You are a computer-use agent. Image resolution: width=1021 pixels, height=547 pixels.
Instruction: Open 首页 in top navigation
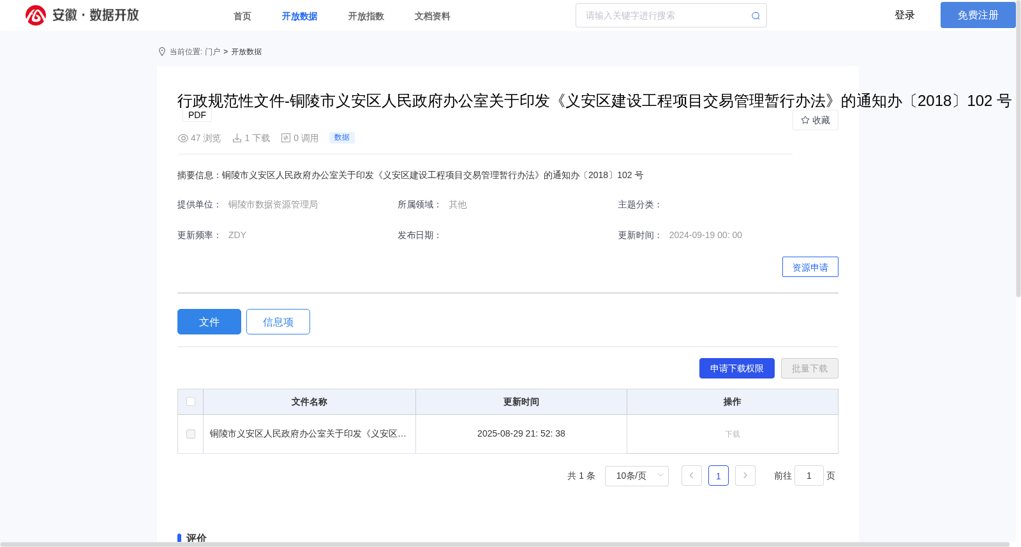coord(242,16)
